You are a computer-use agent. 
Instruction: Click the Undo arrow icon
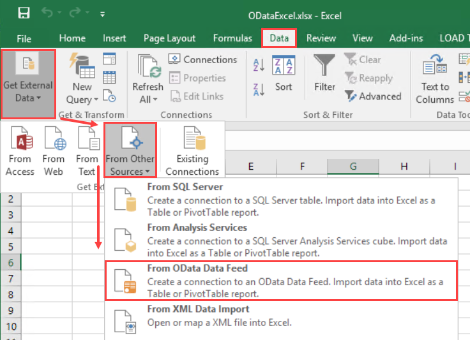coord(47,13)
